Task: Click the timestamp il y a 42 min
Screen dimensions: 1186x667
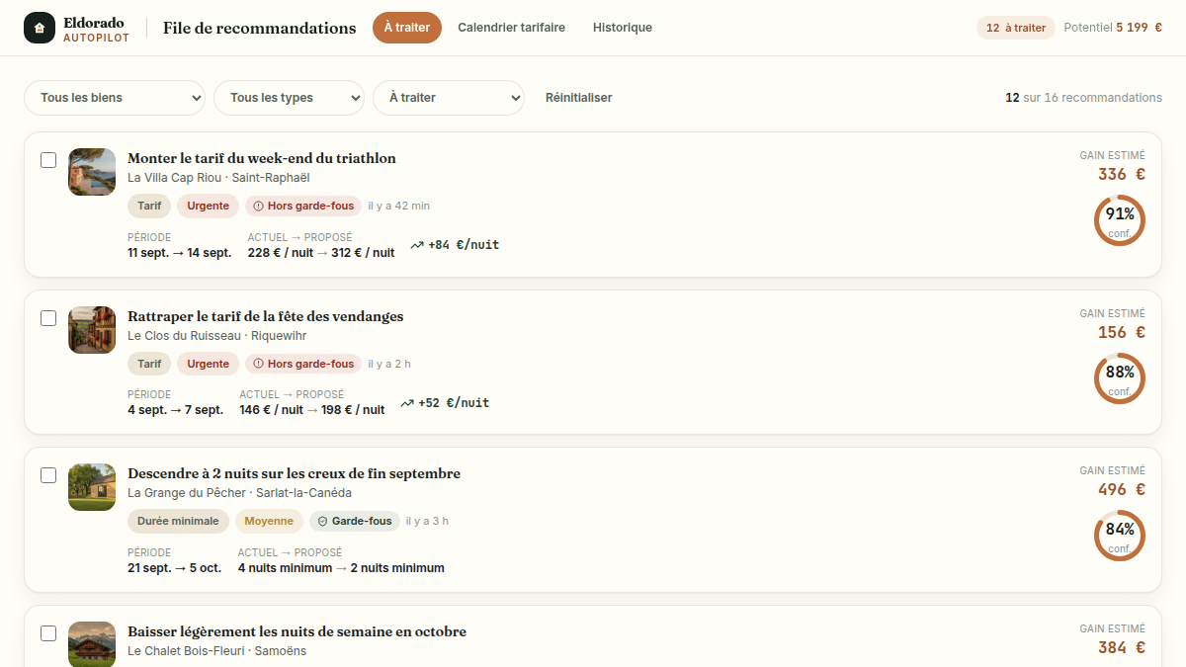Action: (x=399, y=207)
